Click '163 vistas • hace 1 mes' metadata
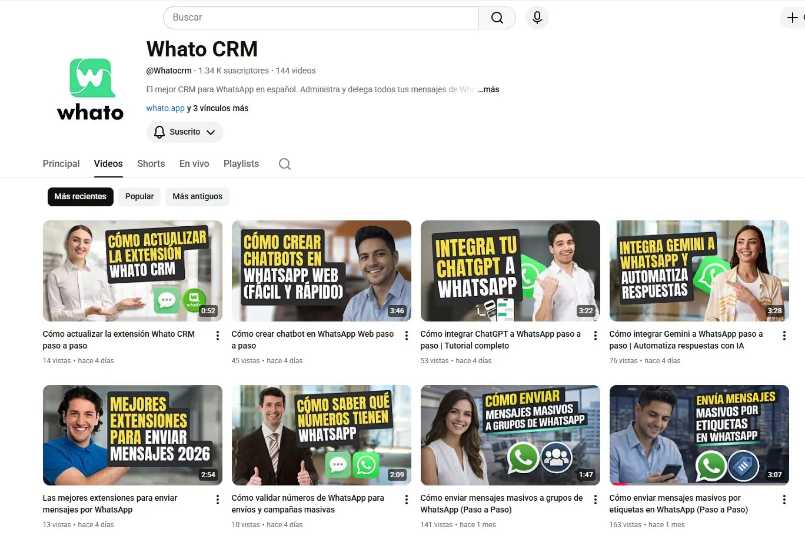 coord(647,525)
